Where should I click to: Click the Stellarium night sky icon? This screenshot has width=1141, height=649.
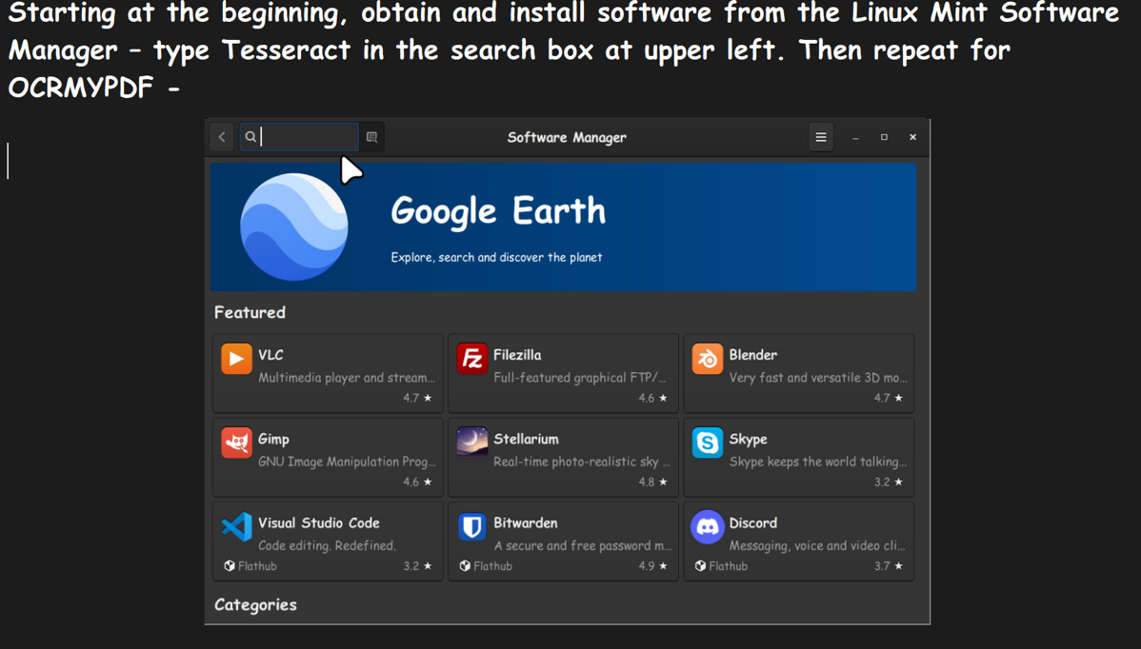click(x=471, y=442)
